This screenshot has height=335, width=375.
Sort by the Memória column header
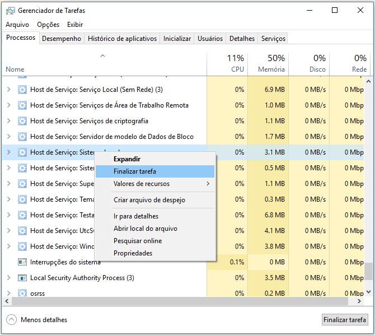(x=268, y=64)
